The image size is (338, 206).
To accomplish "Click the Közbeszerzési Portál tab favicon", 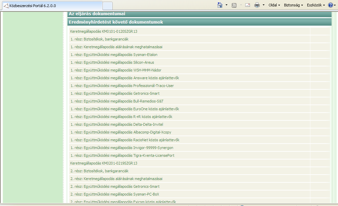I will coord(6,6).
